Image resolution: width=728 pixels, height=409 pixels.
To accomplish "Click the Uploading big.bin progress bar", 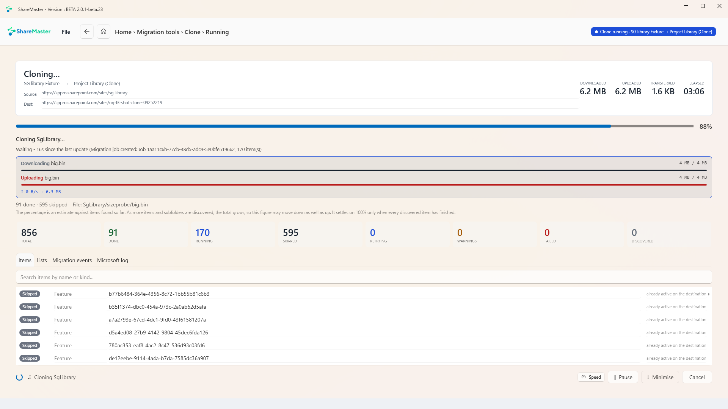I will point(364,185).
